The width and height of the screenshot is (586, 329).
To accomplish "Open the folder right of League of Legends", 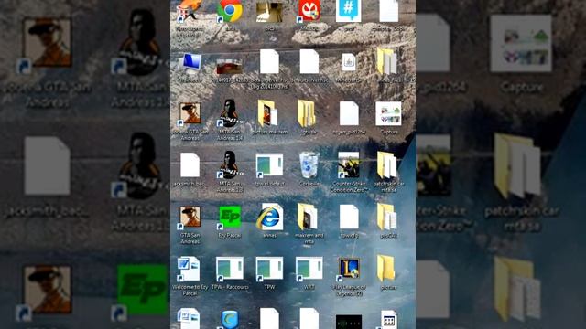I will click(386, 269).
